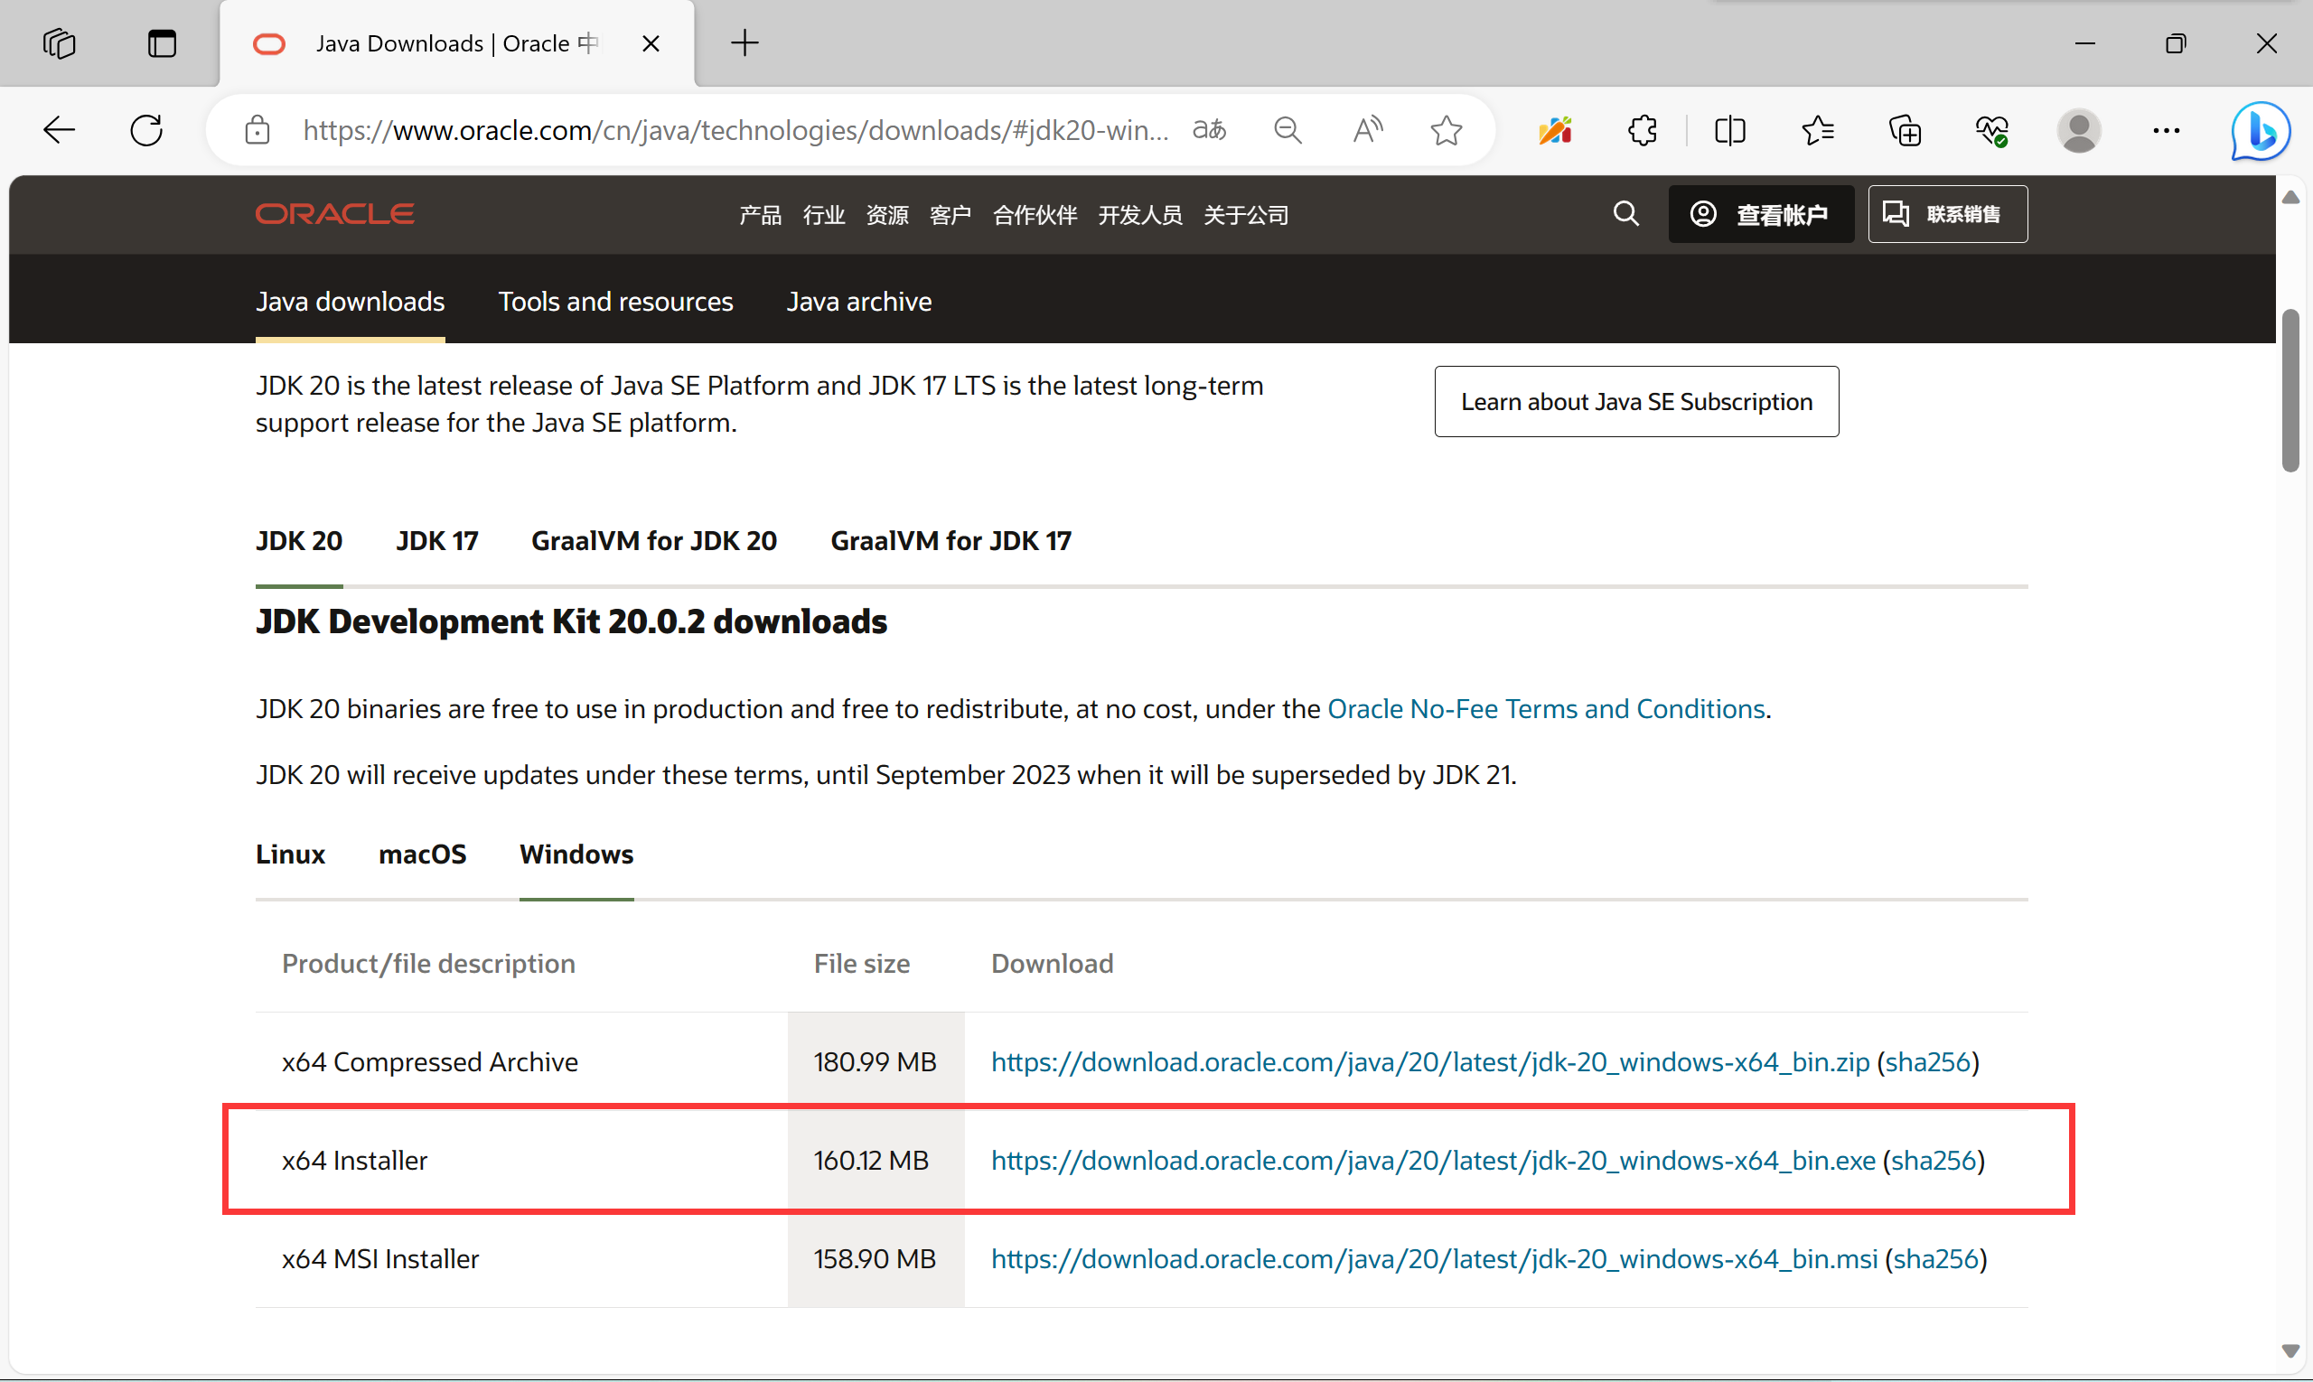Click the read aloud icon
The width and height of the screenshot is (2313, 1382).
click(x=1366, y=130)
